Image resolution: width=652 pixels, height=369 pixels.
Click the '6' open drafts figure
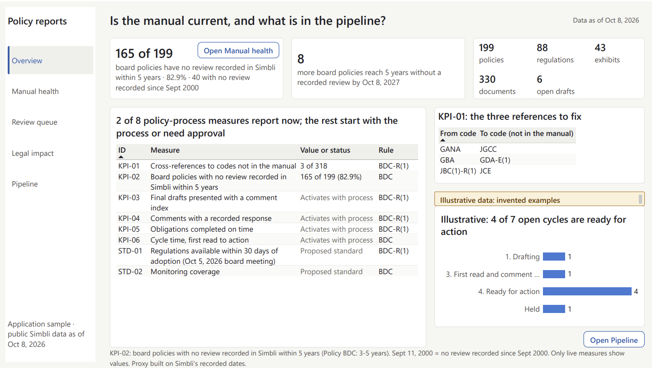click(539, 79)
